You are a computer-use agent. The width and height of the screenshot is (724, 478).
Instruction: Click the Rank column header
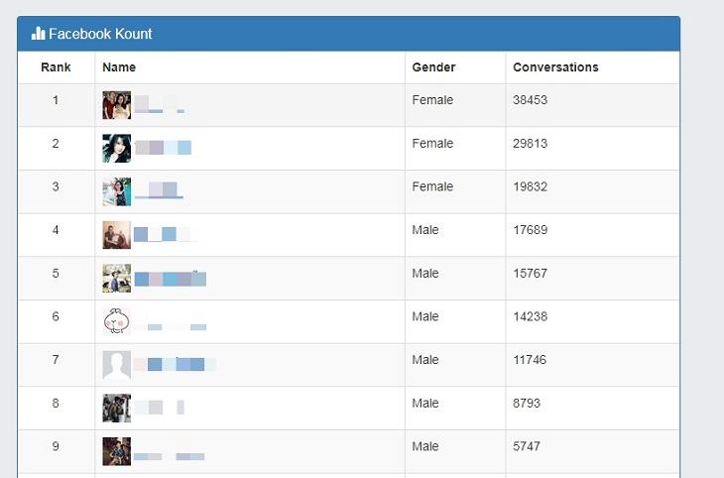[x=56, y=67]
